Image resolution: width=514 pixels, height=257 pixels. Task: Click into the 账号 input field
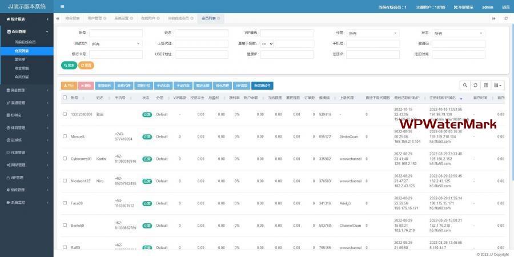tap(115, 33)
